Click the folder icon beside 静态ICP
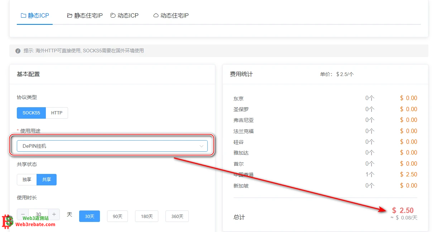Screen dimensions: 432x232 click(x=23, y=16)
